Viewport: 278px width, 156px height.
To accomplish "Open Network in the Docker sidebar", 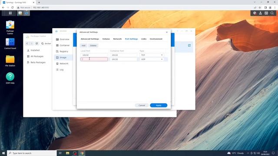I will (63, 64).
